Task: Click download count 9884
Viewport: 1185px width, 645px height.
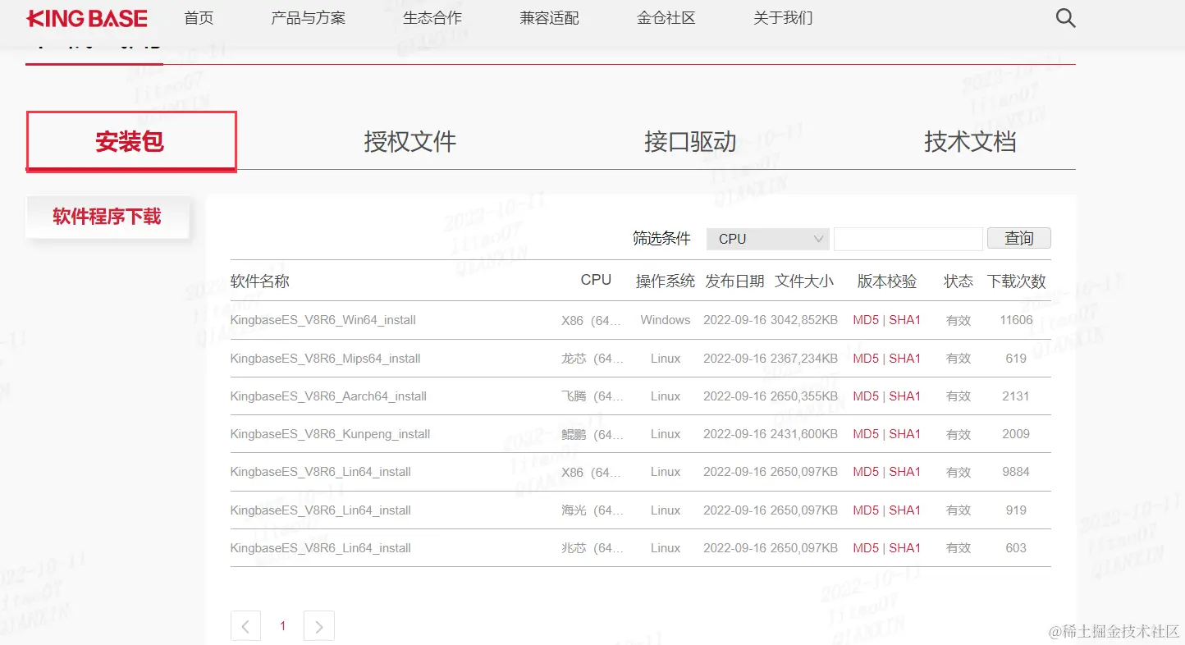Action: [1016, 472]
